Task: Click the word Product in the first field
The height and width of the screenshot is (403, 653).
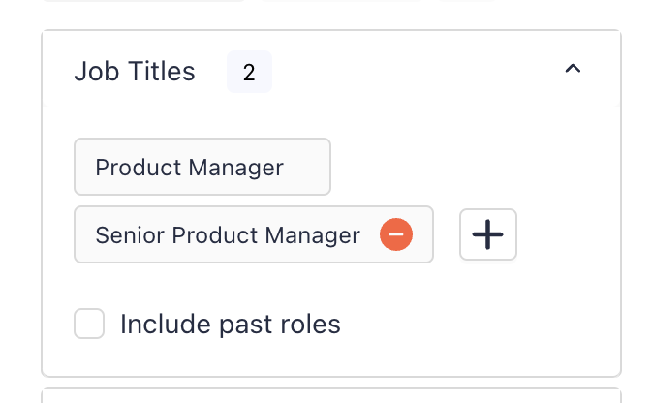Action: (x=139, y=168)
